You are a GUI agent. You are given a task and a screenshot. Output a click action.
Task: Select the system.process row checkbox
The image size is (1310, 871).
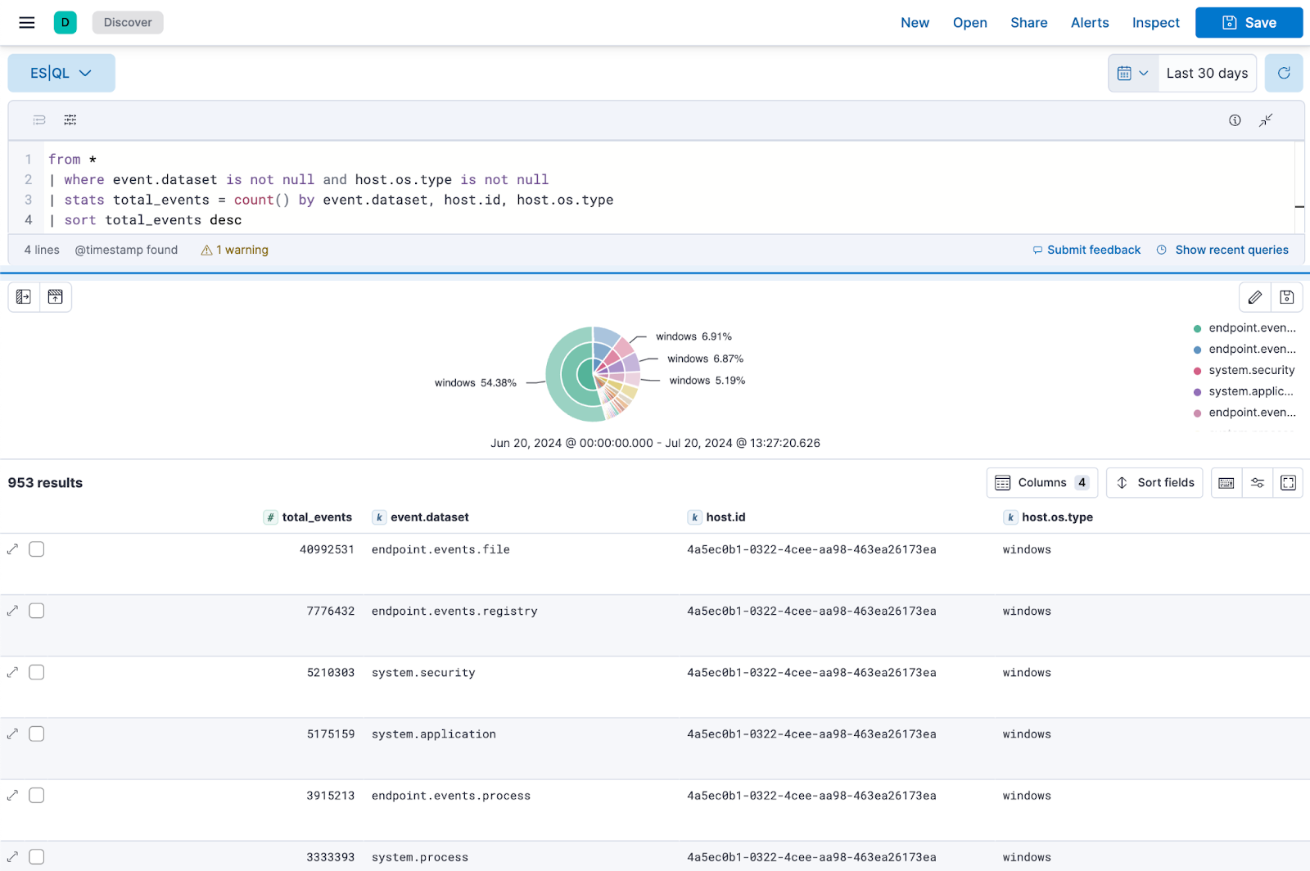[37, 856]
